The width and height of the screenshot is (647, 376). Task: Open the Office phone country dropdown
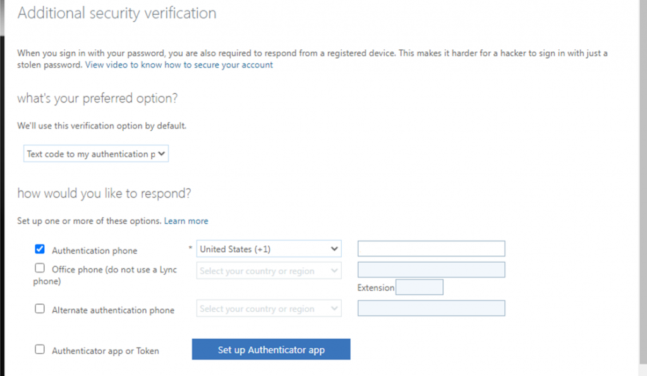[269, 271]
